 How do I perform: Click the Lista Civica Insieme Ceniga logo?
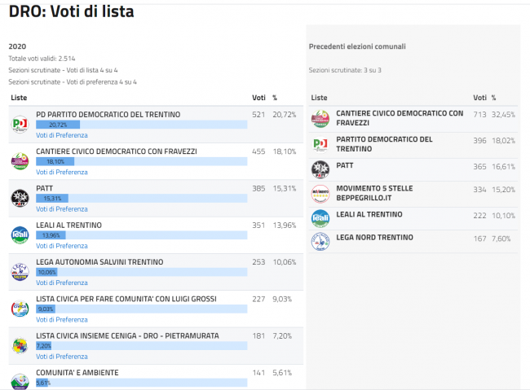coord(20,345)
